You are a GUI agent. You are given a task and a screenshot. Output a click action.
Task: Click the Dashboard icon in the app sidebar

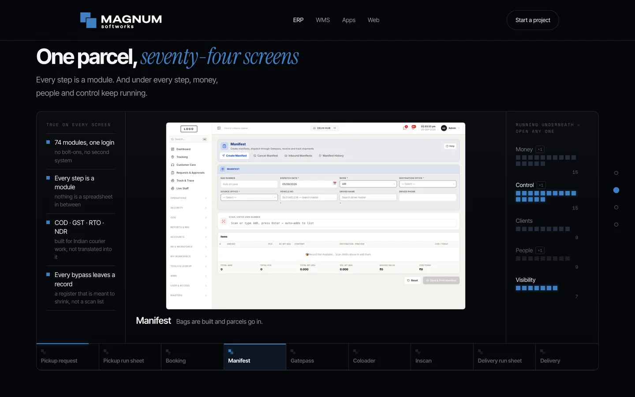[172, 149]
